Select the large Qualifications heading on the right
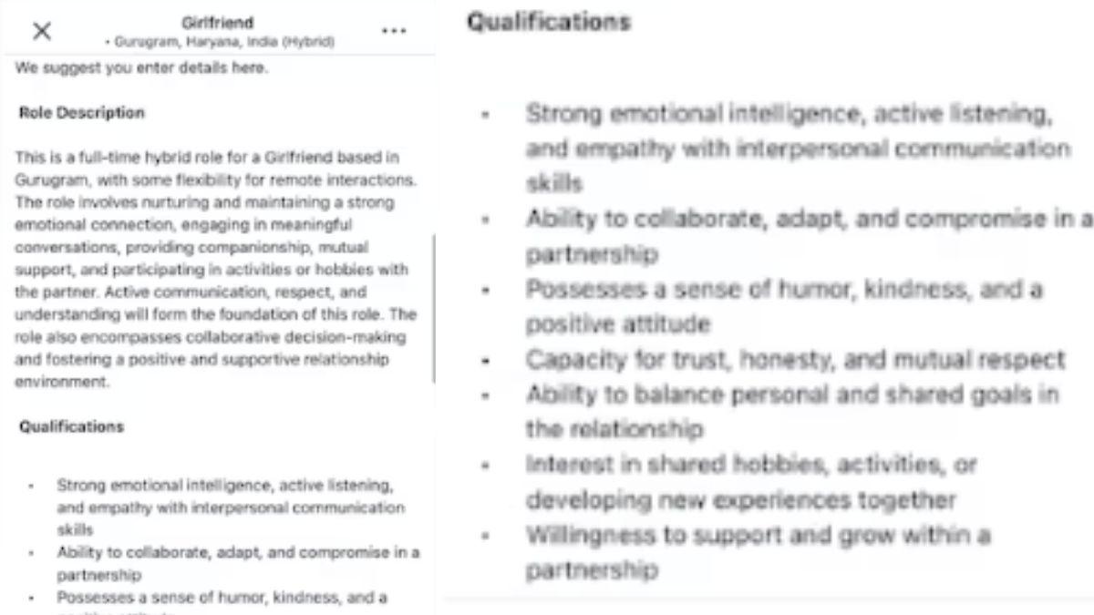The width and height of the screenshot is (1094, 615). pos(549,23)
